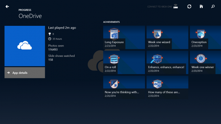Click the 2/22/2014 date on On a roll
Image resolution: width=221 pixels, height=124 pixels.
(110, 71)
